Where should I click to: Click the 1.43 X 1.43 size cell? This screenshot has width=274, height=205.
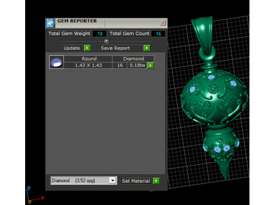pos(88,65)
